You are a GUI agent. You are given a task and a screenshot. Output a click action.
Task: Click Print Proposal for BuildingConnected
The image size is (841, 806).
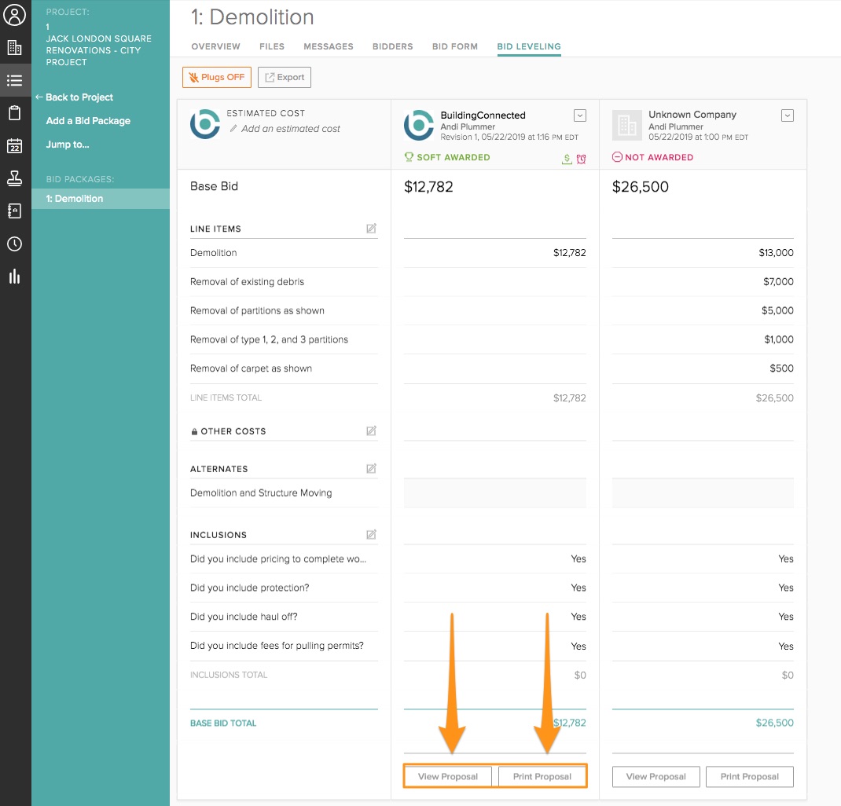542,776
